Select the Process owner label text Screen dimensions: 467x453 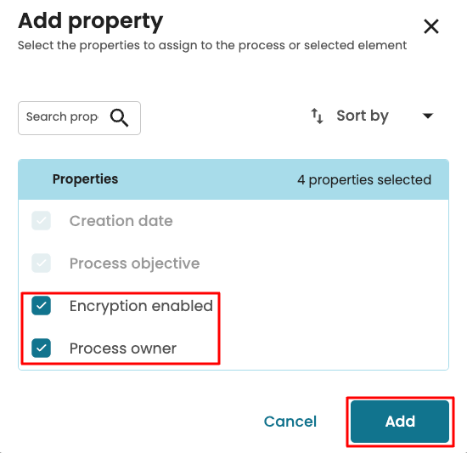(x=123, y=348)
